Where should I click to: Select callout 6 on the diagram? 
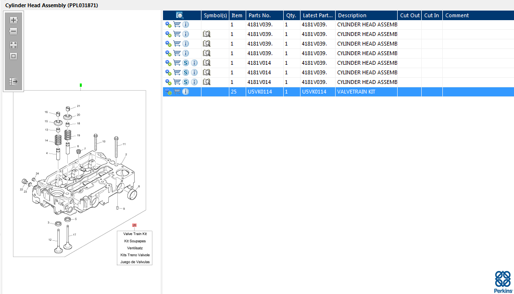[x=78, y=146]
